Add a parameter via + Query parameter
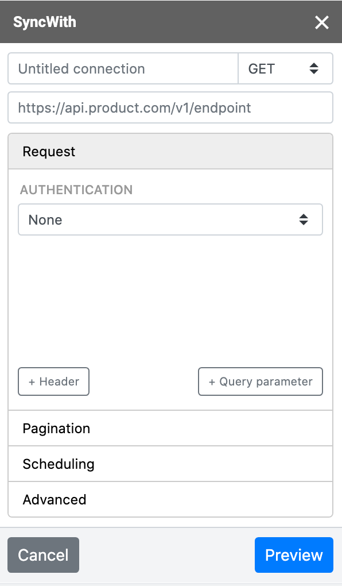The image size is (342, 586). click(x=260, y=381)
